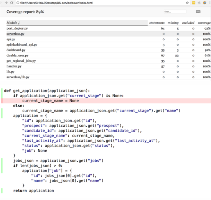Image resolution: width=211 pixels, height=200 pixels.
Task: Sort by missing column header
Action: point(173,23)
